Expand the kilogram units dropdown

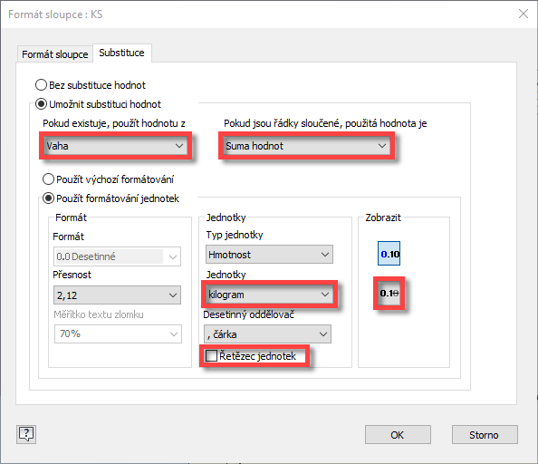[x=269, y=295]
